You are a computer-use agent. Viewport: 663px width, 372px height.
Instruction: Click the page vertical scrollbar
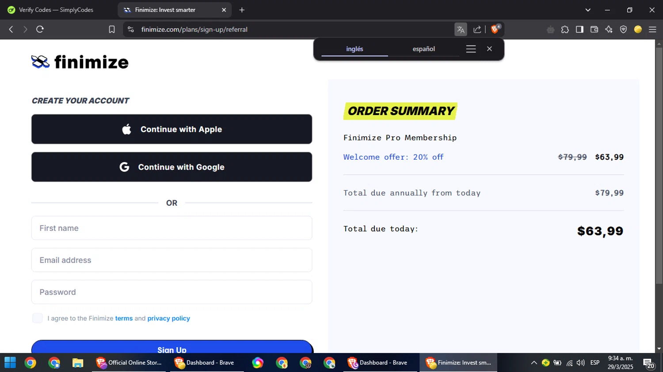pos(659,165)
